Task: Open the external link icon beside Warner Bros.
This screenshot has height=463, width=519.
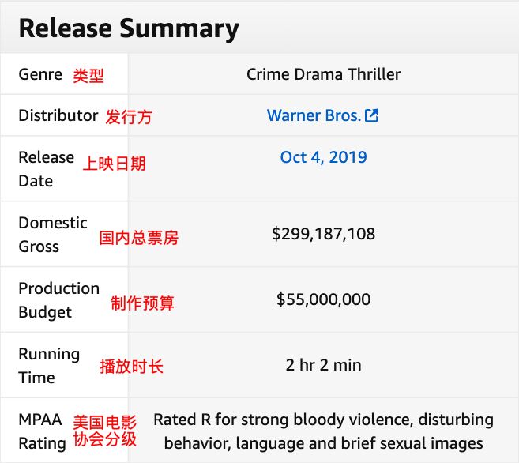Action: click(x=371, y=115)
